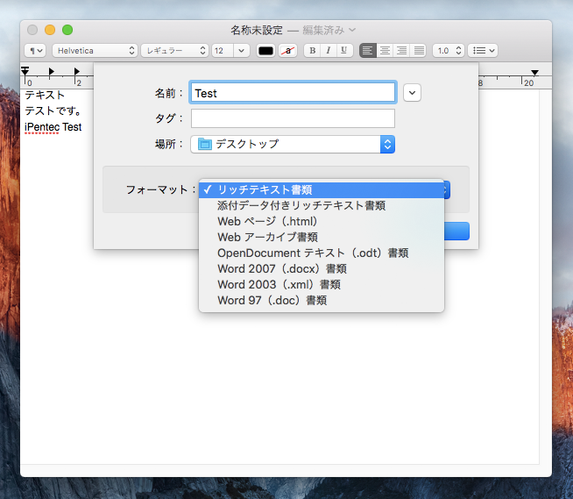Viewport: 573px width, 499px height.
Task: Center align the text
Action: 385,51
